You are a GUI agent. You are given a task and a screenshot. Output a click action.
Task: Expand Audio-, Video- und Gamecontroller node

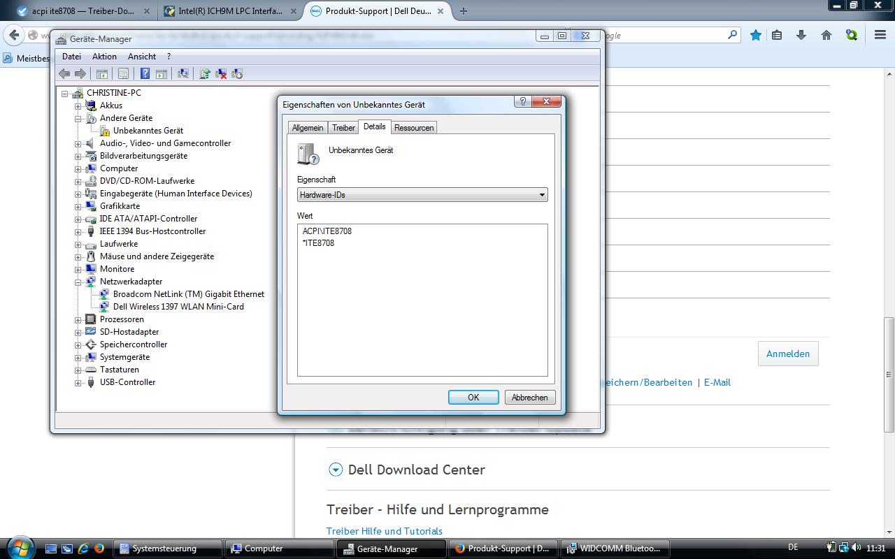(x=78, y=143)
